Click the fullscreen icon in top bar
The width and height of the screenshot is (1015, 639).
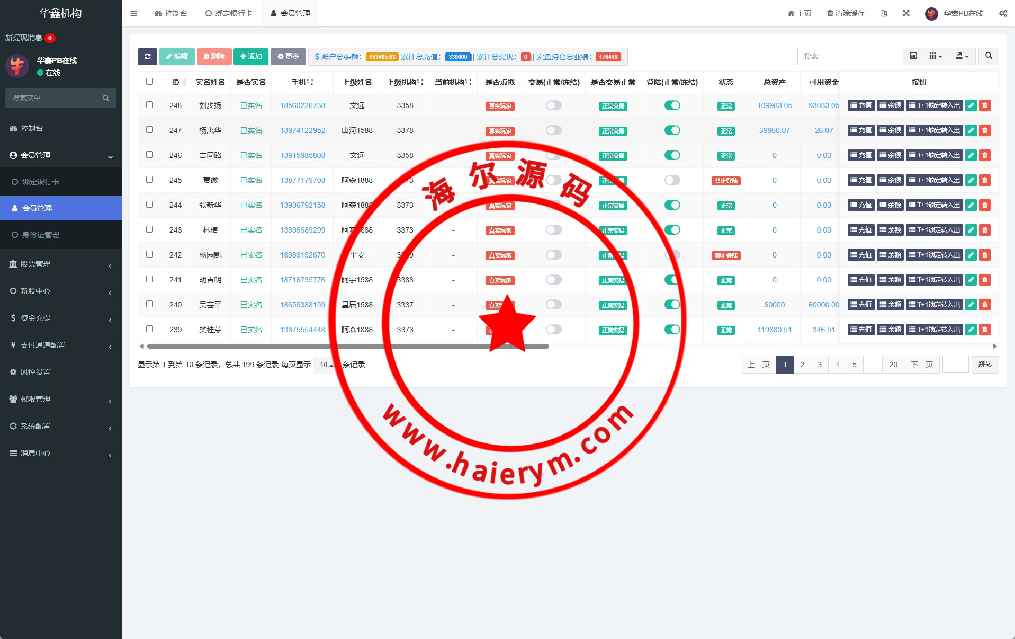click(906, 13)
